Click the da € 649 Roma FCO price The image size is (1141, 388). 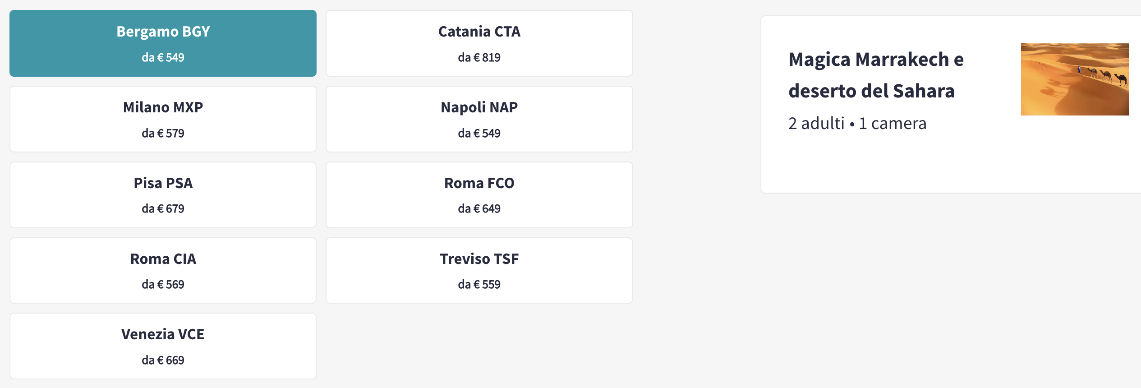479,208
